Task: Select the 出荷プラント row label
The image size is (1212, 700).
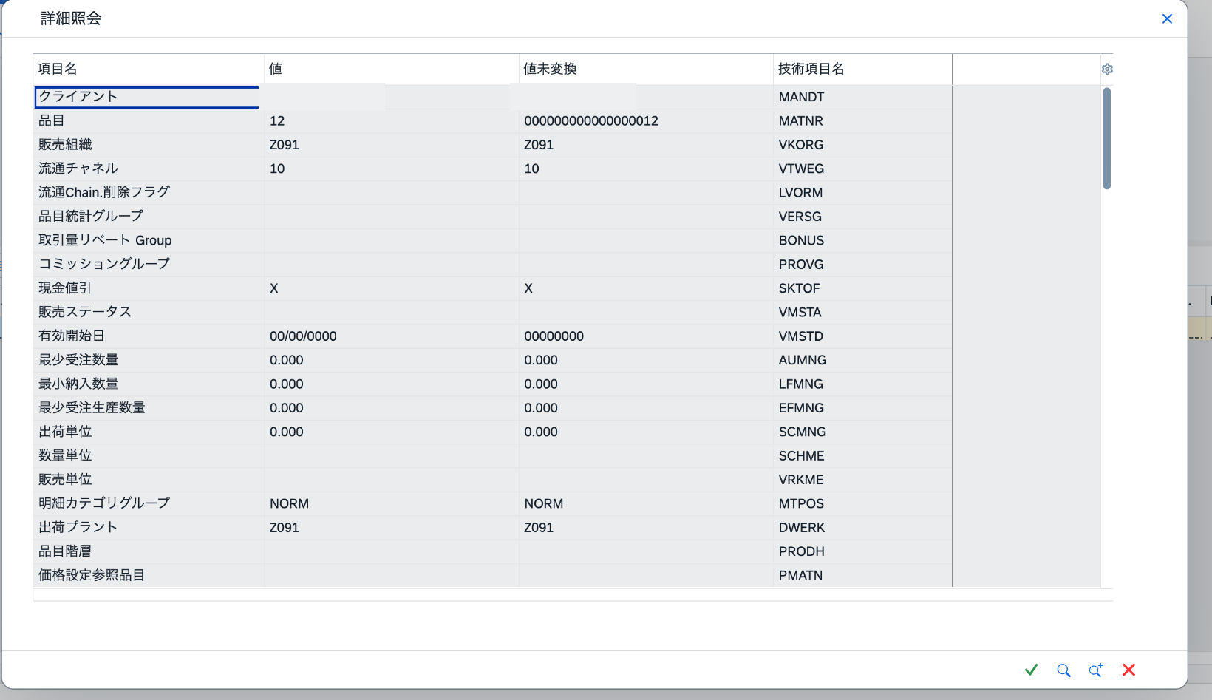Action: click(x=78, y=527)
